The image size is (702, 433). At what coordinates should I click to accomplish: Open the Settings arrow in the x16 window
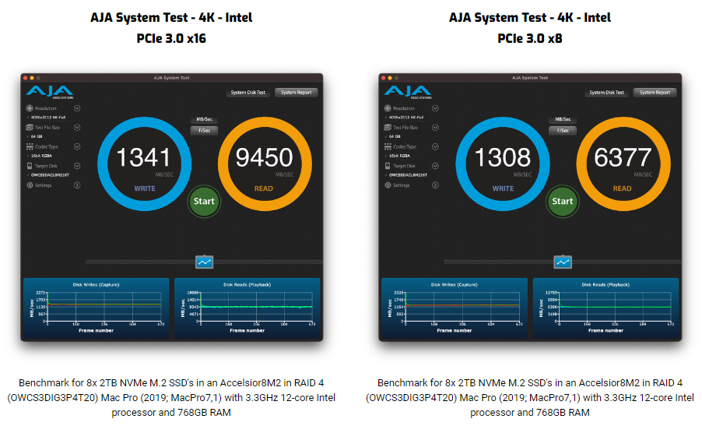(77, 185)
